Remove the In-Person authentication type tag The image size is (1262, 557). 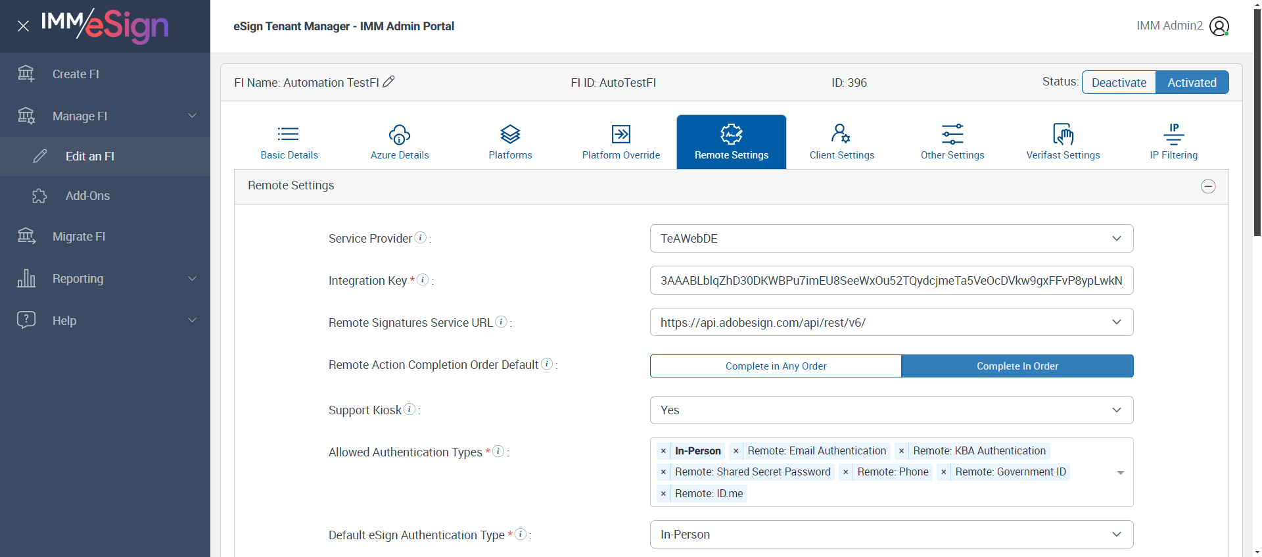click(663, 451)
